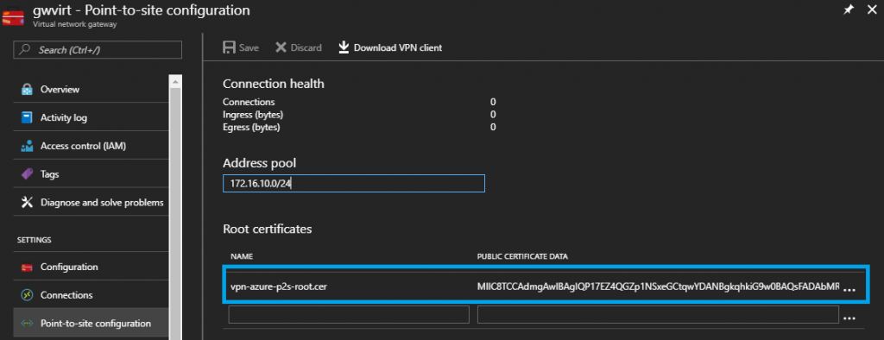Click the Discard X icon

[x=281, y=48]
